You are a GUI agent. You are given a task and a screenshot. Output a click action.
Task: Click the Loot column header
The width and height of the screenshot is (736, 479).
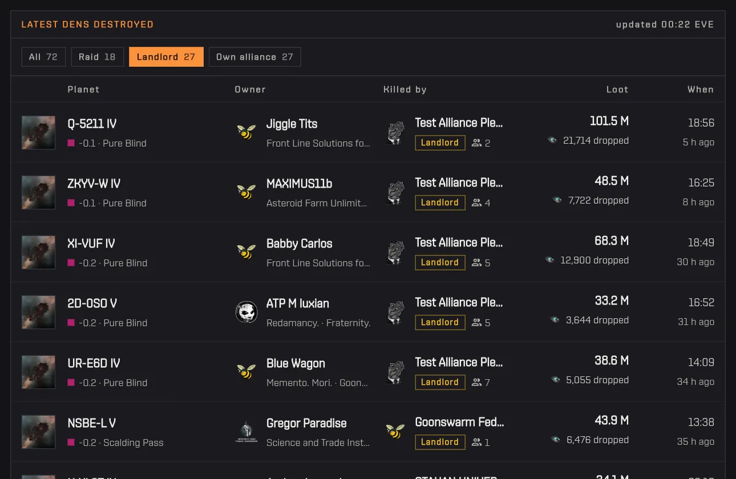click(617, 90)
